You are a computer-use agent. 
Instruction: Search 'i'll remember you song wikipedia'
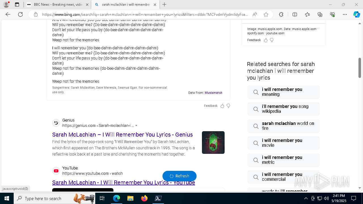click(x=284, y=109)
